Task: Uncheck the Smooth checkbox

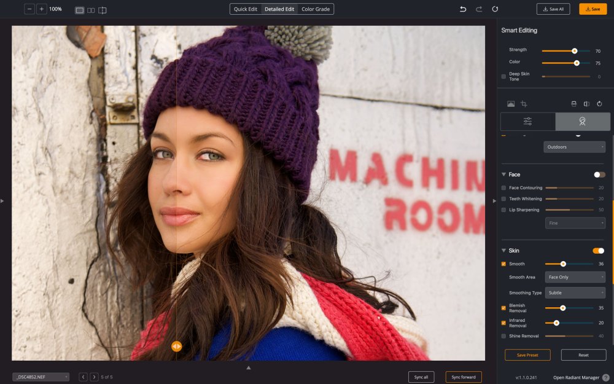Action: (x=503, y=264)
